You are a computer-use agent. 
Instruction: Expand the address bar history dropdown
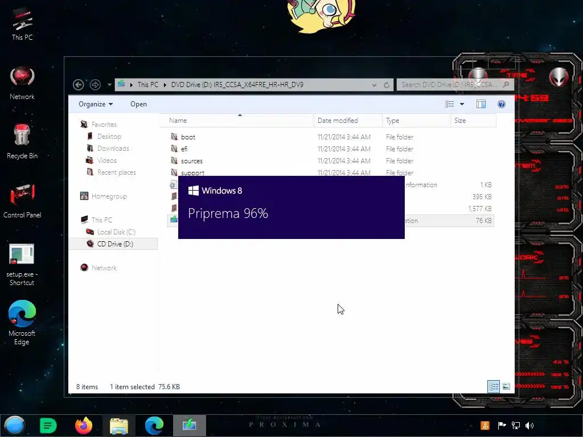coord(374,85)
